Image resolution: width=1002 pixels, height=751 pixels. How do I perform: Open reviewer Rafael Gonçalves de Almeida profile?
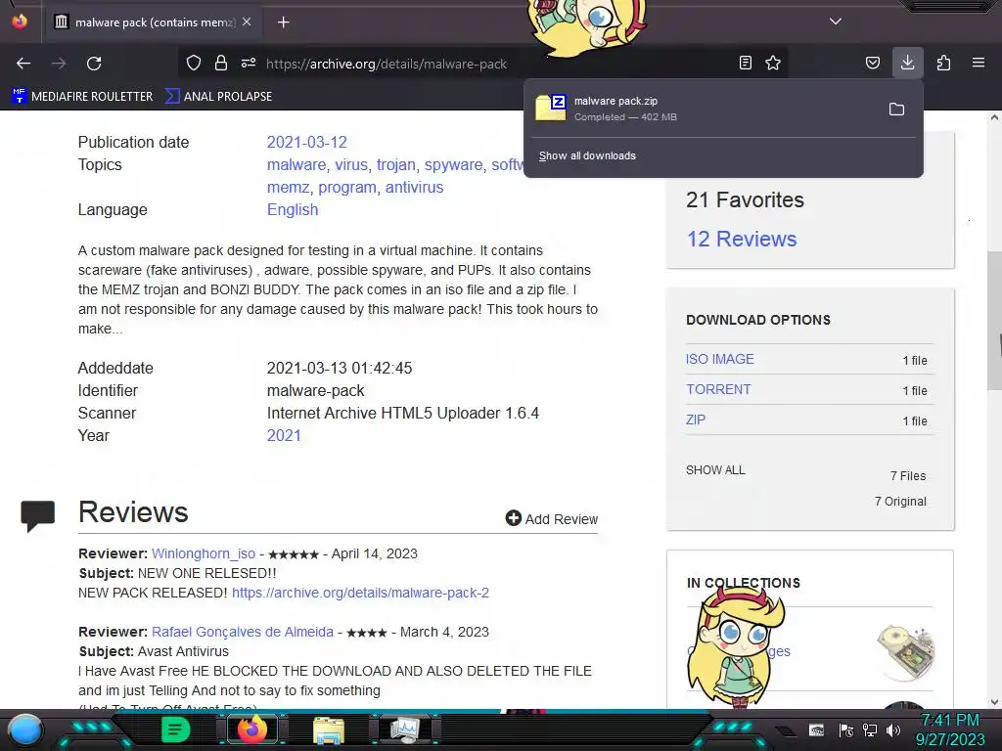[243, 632]
